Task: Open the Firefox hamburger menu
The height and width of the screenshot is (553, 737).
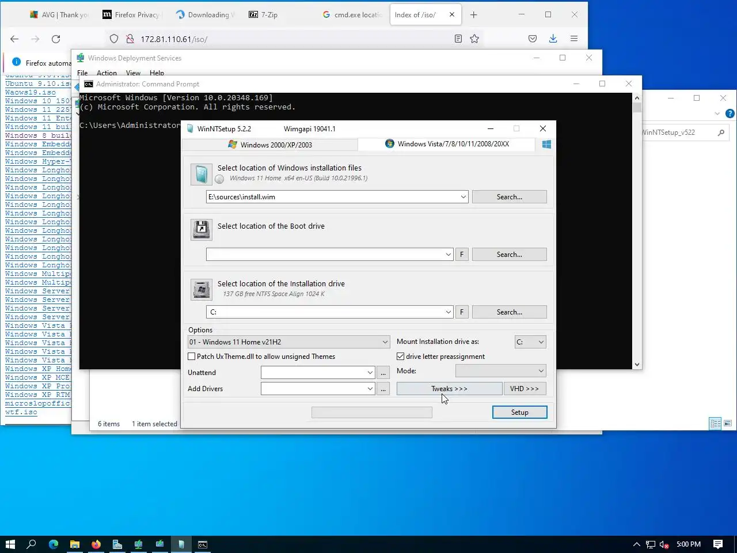Action: pyautogui.click(x=574, y=39)
